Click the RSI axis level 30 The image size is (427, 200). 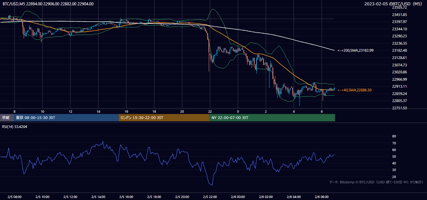(394, 170)
